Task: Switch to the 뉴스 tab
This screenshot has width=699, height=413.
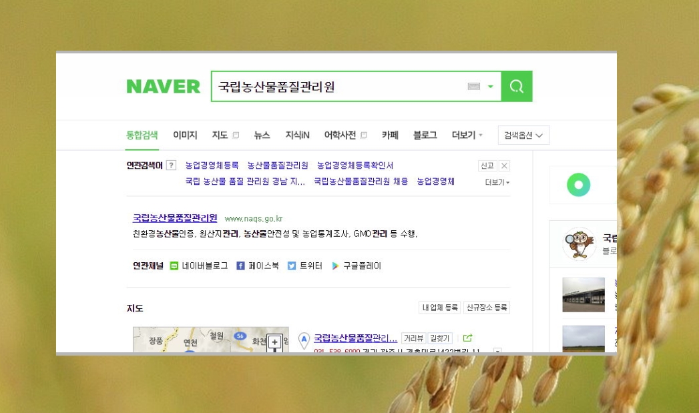Action: [262, 135]
